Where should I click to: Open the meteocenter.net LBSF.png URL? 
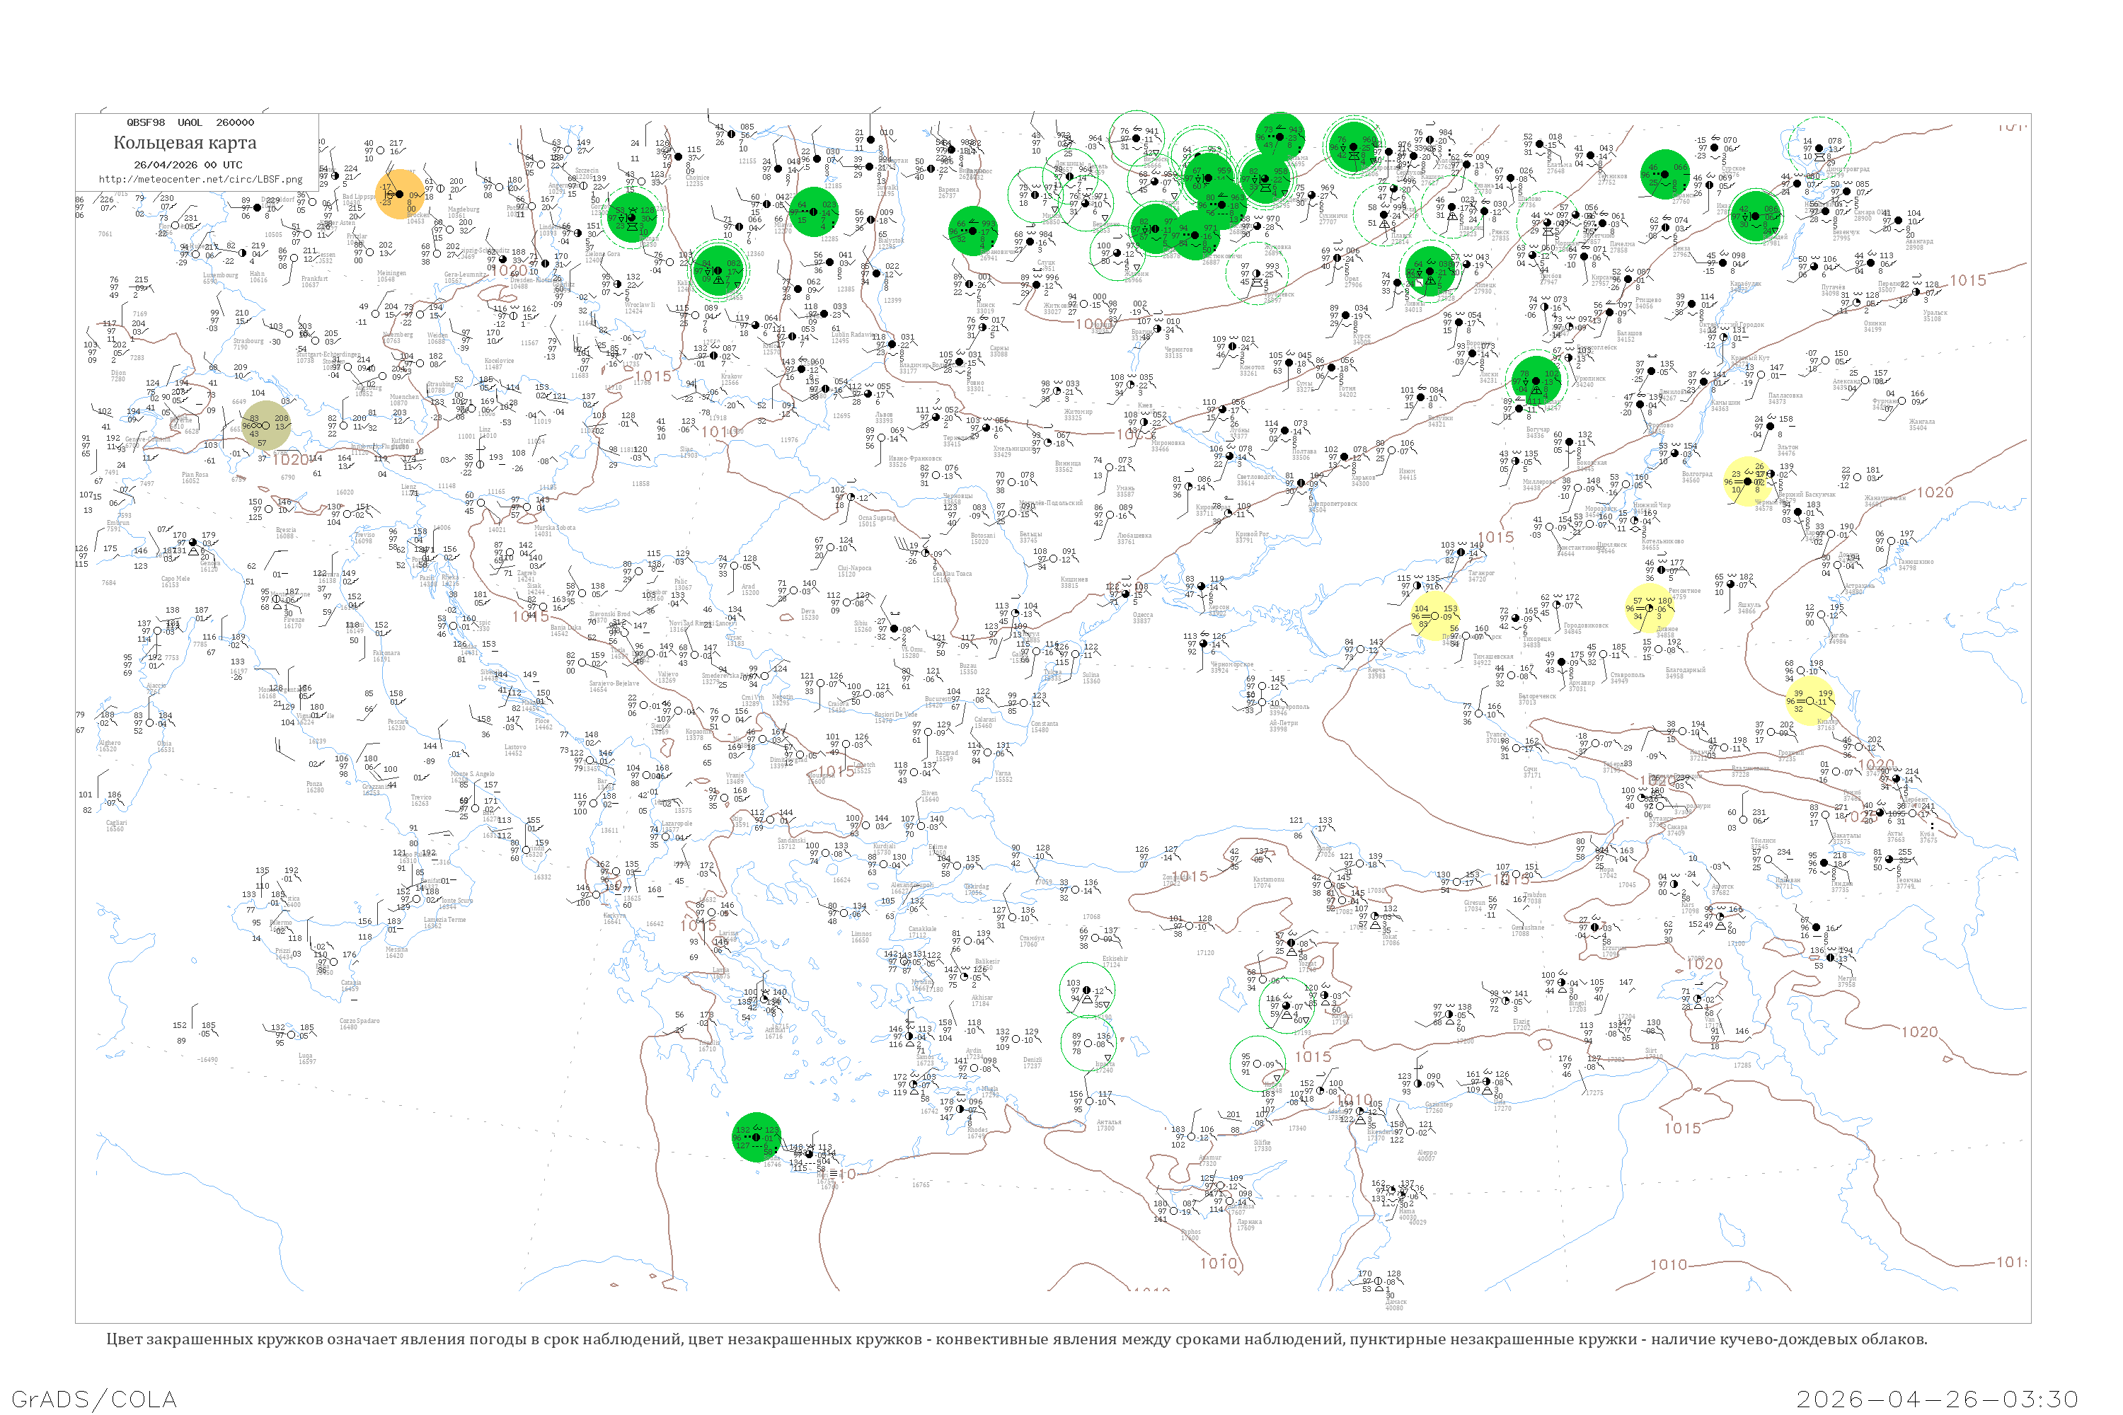[200, 179]
